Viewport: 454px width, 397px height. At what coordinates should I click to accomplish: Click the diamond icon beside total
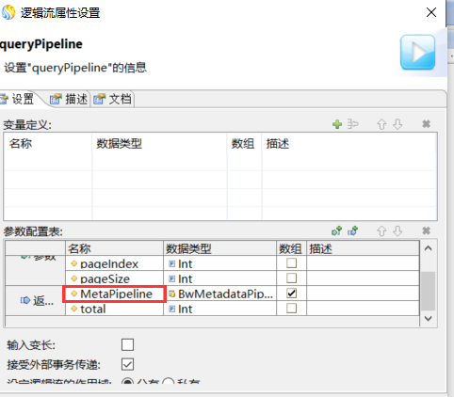[x=74, y=309]
